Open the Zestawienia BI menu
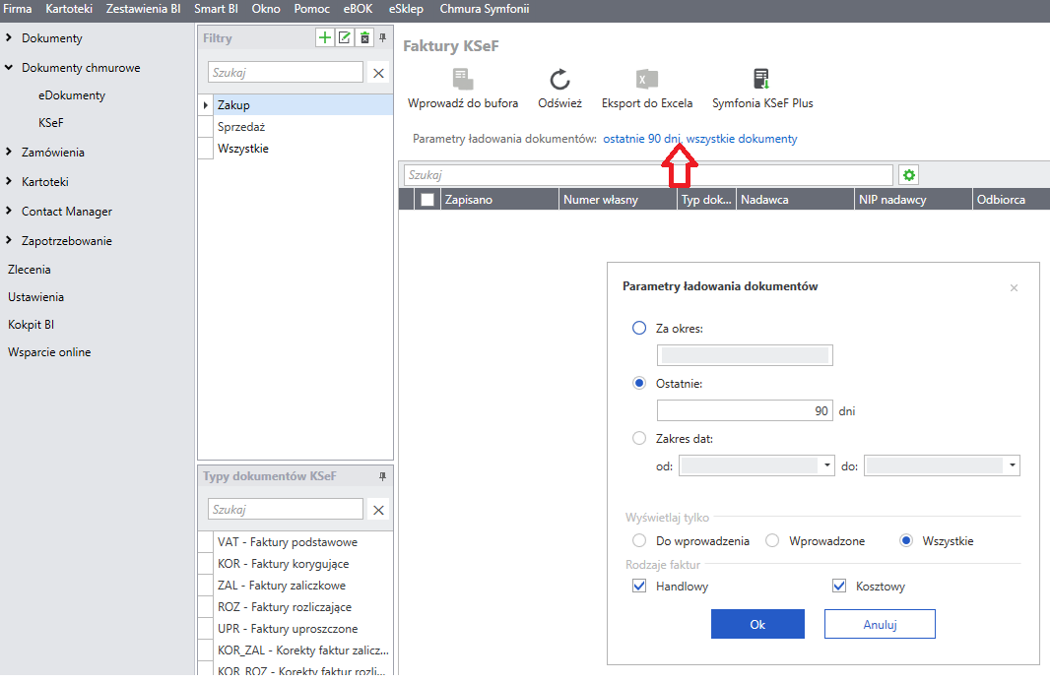The height and width of the screenshot is (681, 1050). [144, 9]
